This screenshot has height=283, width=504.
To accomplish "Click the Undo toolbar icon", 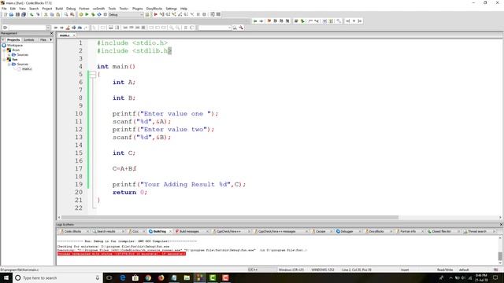I will pos(31,14).
